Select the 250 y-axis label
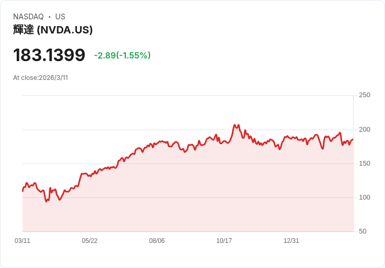This screenshot has width=385, height=268. click(365, 95)
